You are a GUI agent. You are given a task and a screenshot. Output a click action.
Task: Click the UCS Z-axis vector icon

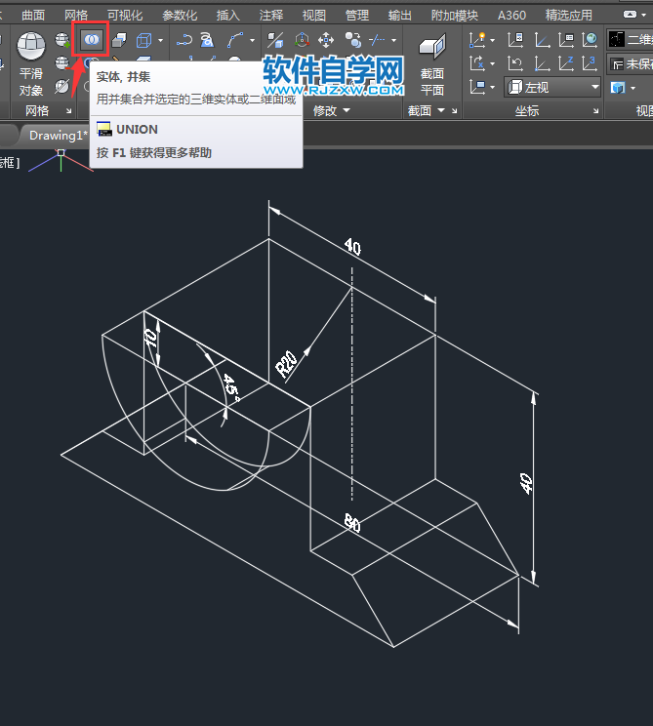(x=566, y=63)
